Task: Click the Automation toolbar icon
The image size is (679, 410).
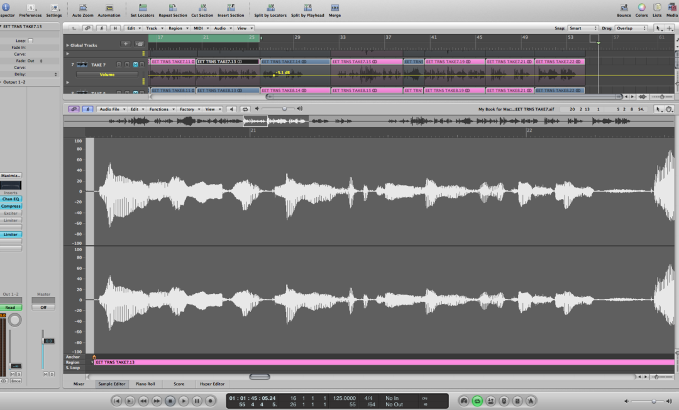Action: (x=109, y=8)
